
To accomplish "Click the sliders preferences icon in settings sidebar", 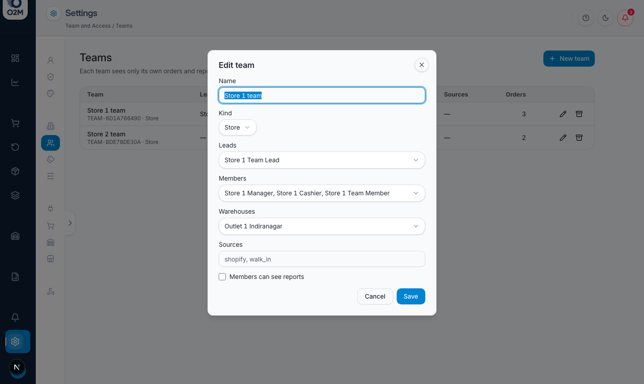I will [51, 176].
